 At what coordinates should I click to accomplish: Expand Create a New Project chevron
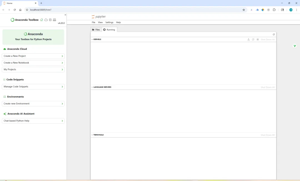(62, 56)
